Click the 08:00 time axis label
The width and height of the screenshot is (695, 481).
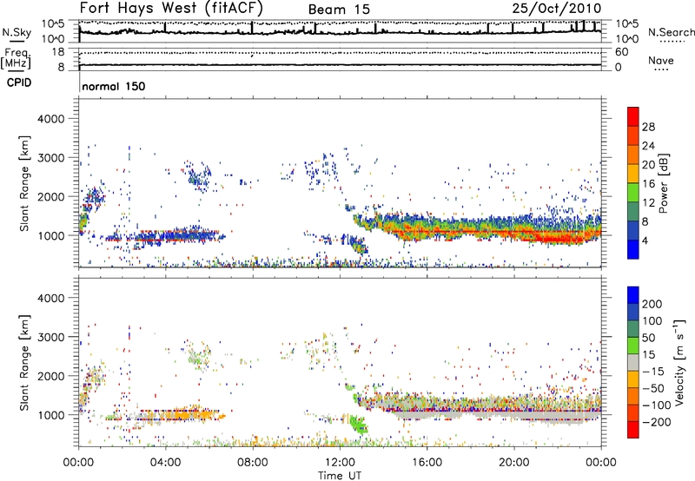click(x=253, y=463)
